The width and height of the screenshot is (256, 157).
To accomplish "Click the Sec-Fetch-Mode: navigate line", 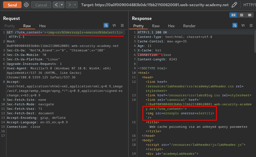I will pos(30,104).
